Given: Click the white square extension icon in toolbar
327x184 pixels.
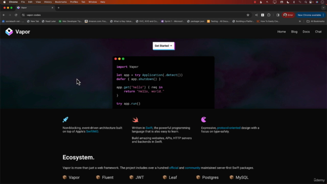Looking at the screenshot, I should point(263,15).
